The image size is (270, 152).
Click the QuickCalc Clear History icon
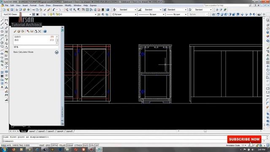coord(19,31)
